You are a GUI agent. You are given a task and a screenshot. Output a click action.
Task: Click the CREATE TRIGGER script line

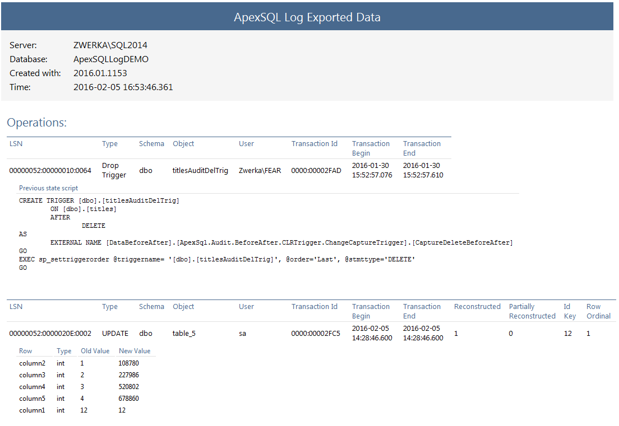[99, 200]
